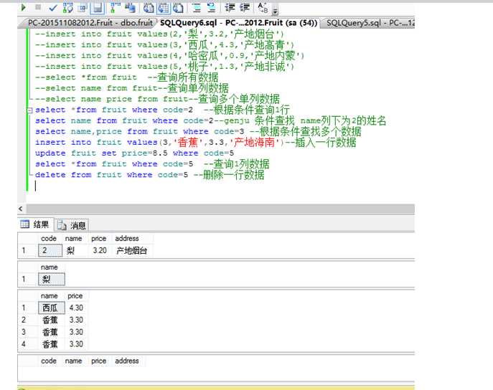Click the green Execute query arrow
This screenshot has height=390, width=493.
click(x=24, y=8)
